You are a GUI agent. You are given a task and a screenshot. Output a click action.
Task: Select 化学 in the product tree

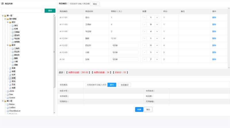pos(14,75)
